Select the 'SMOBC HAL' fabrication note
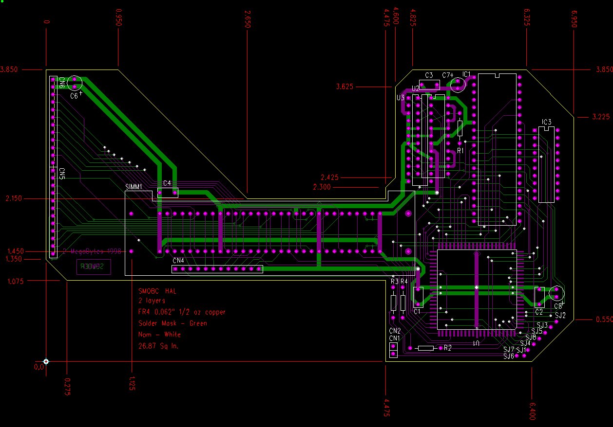 tap(157, 291)
